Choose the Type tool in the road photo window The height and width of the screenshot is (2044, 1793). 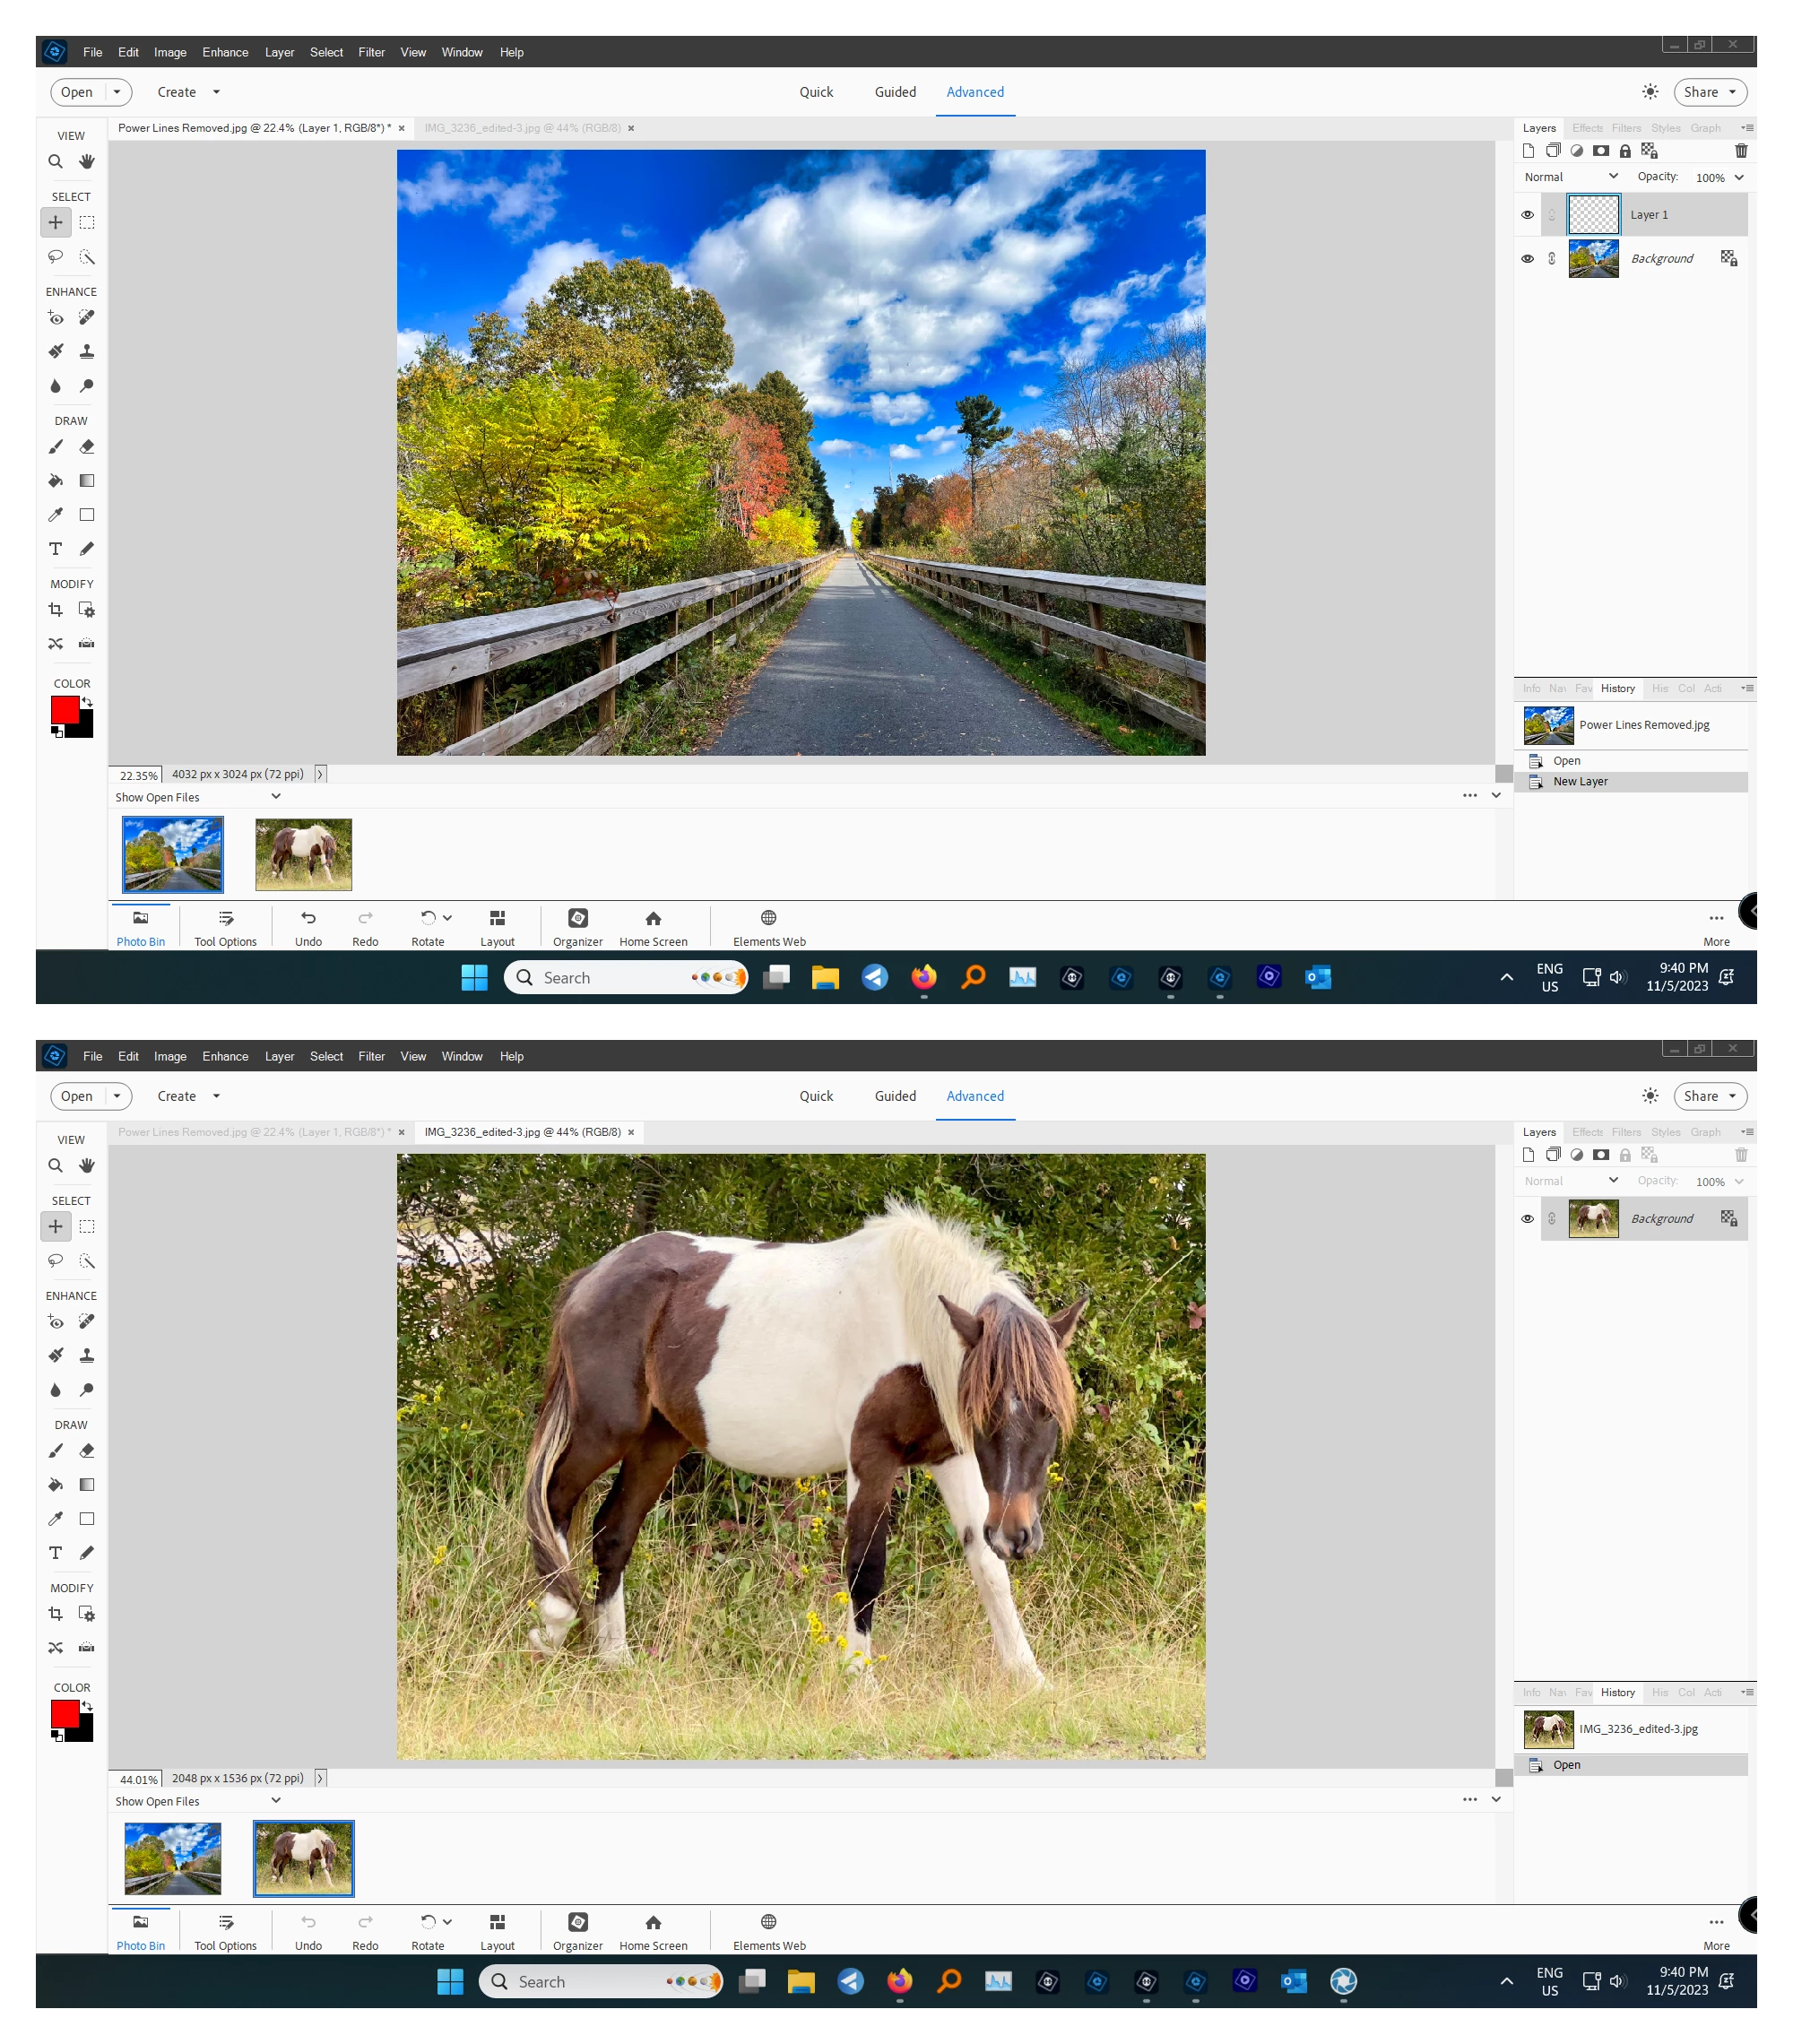click(56, 549)
